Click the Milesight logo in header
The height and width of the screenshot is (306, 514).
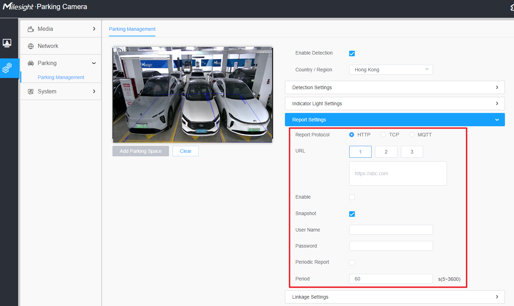pyautogui.click(x=18, y=7)
